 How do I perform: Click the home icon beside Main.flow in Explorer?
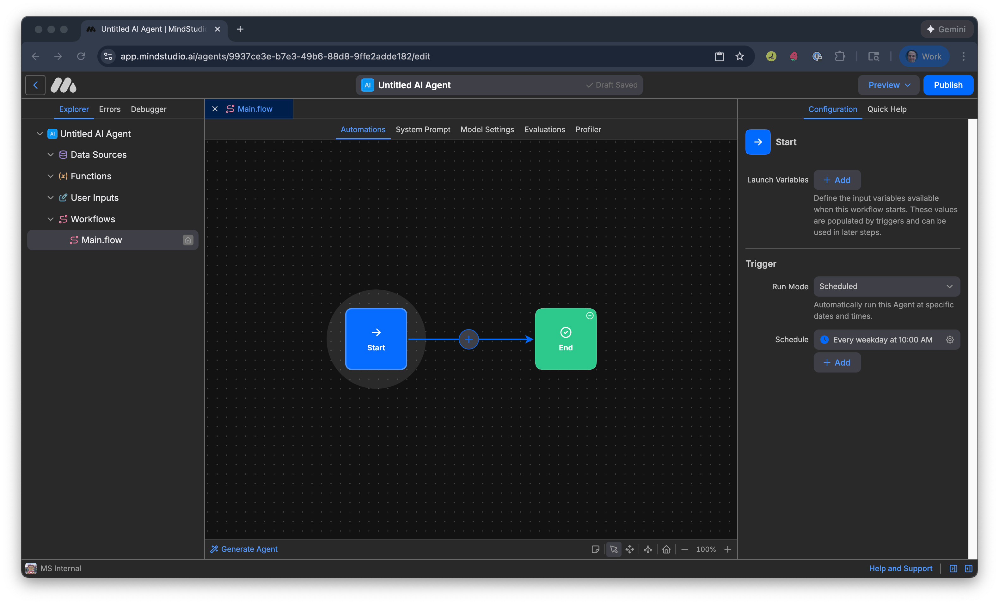(x=188, y=240)
